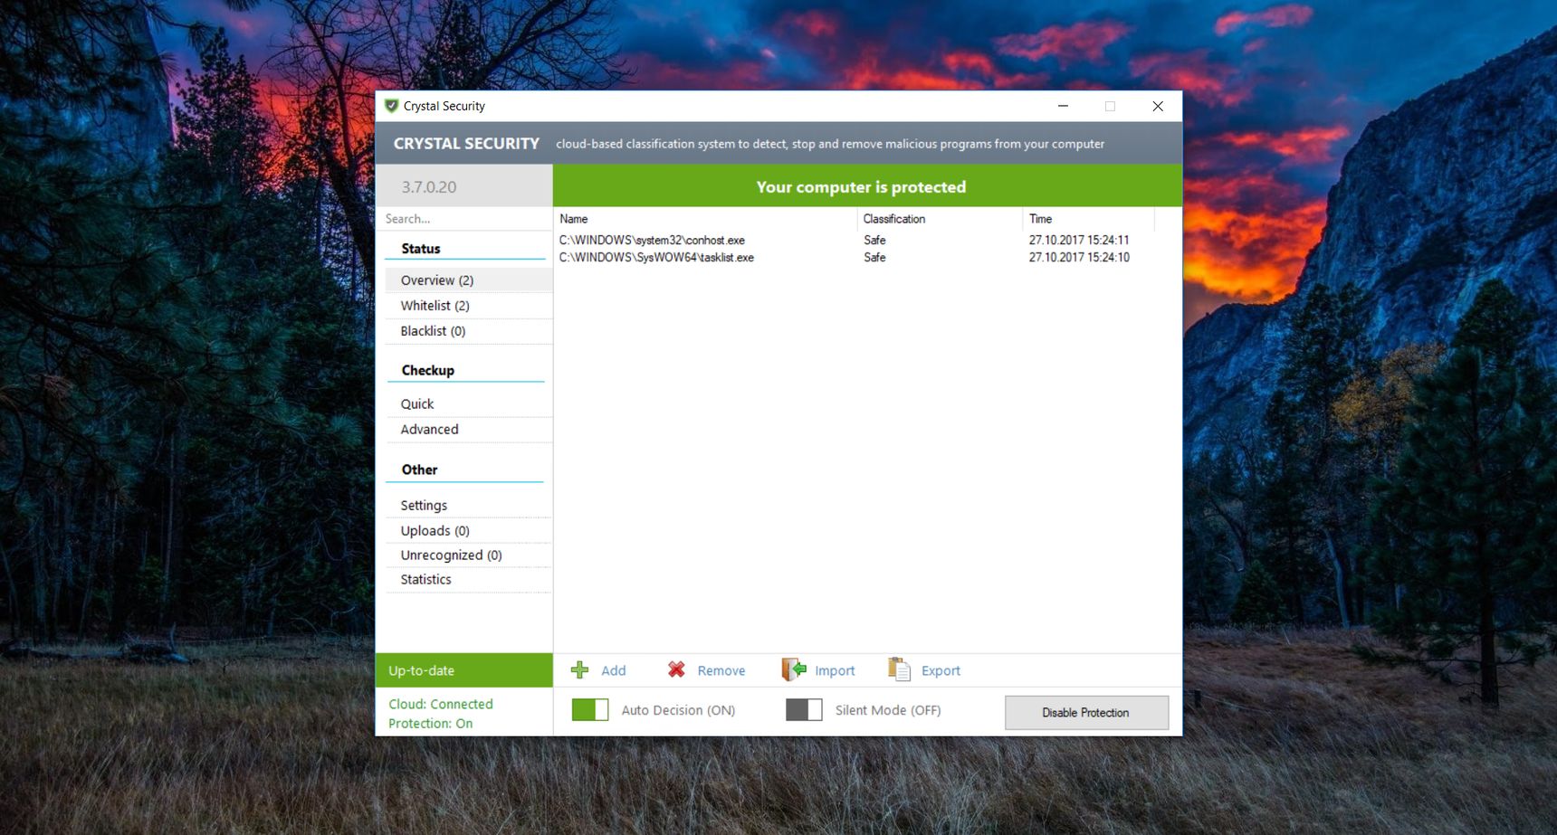Image resolution: width=1557 pixels, height=835 pixels.
Task: Click the Your computer is protected banner
Action: click(867, 186)
